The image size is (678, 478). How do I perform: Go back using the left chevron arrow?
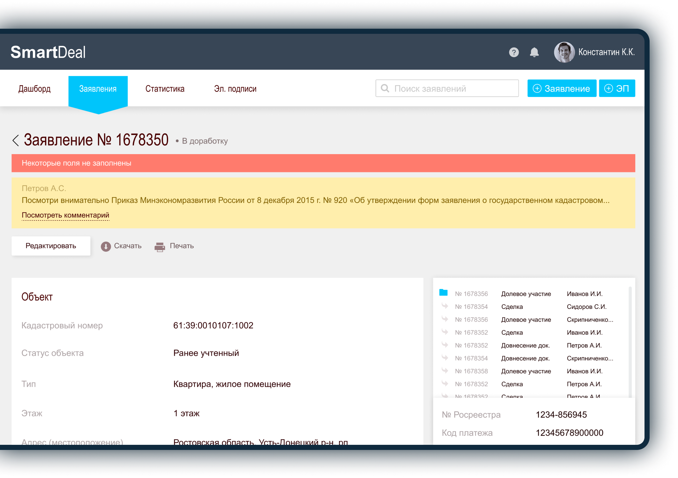point(16,140)
